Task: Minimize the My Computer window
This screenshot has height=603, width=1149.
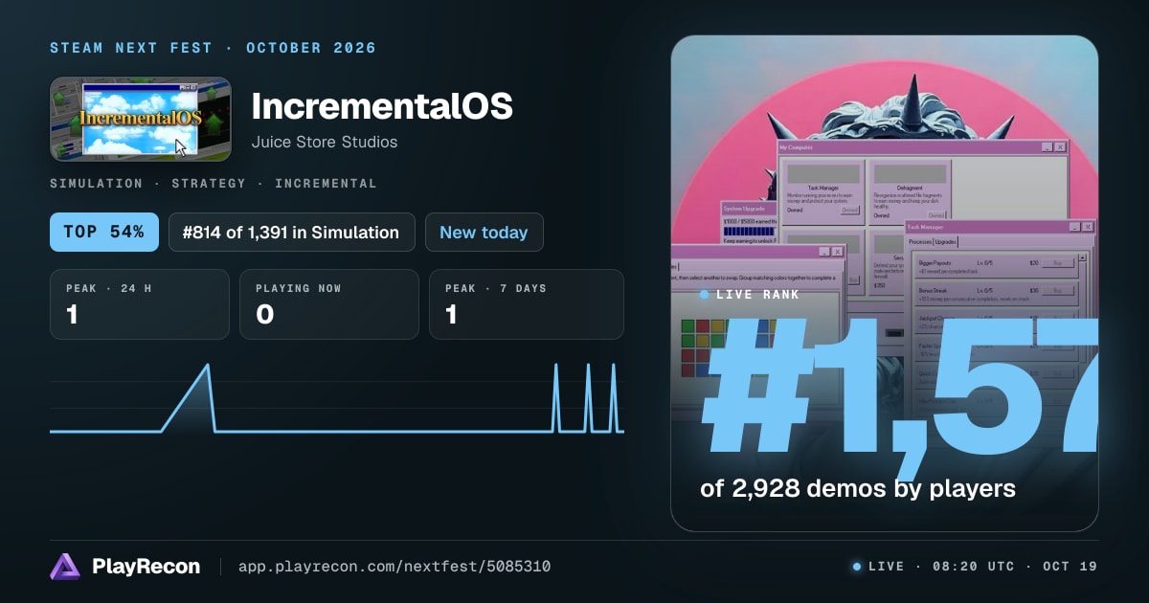Action: tap(1048, 147)
